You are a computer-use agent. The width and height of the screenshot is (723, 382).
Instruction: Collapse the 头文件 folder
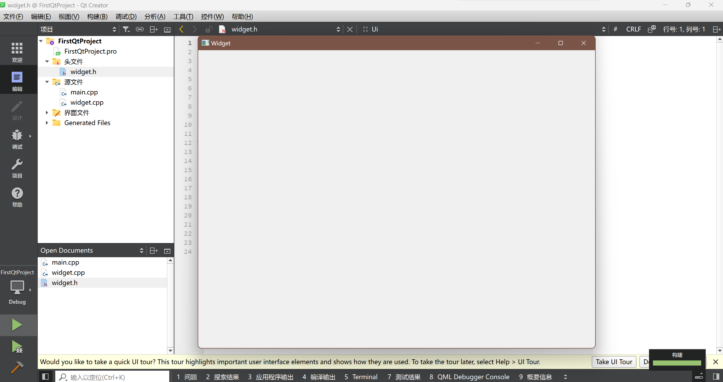point(47,62)
